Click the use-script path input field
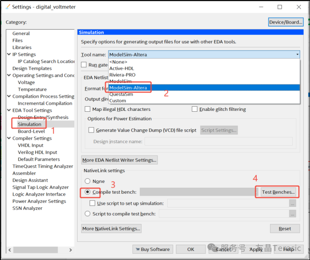The width and height of the screenshot is (310, 260). [228, 203]
